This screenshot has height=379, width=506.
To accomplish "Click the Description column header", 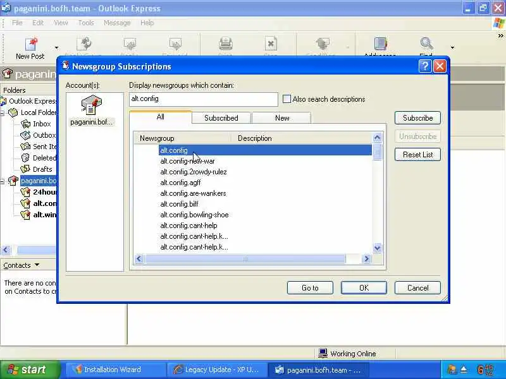I will click(302, 138).
